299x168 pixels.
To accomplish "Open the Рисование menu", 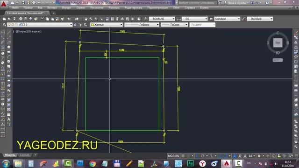I will tap(97, 8).
